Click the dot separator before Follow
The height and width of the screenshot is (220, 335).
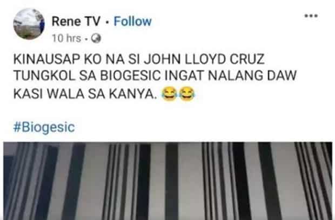[x=107, y=22]
